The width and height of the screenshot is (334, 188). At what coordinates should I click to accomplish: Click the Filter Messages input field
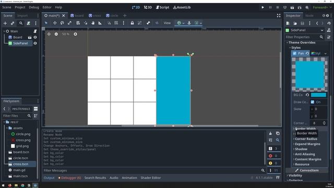pos(154,171)
